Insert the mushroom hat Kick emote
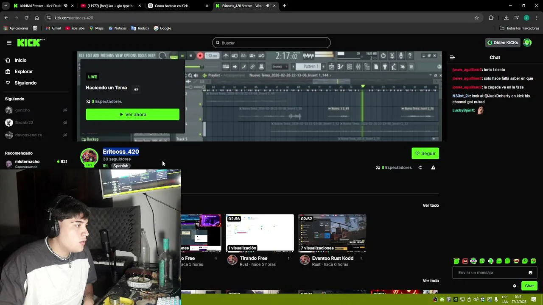Viewport: 543px width, 305px height. [x=516, y=261]
